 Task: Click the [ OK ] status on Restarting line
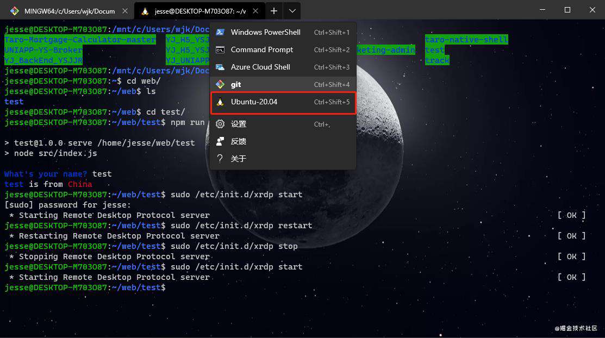(571, 236)
